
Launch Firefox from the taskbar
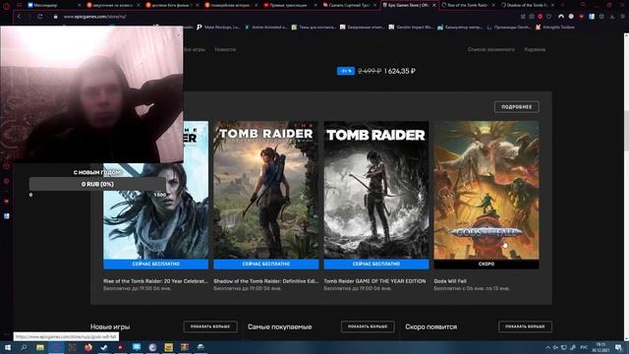88,347
